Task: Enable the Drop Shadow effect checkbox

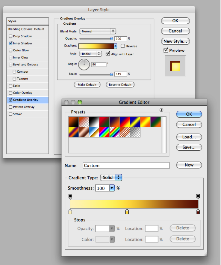Action: pyautogui.click(x=11, y=36)
